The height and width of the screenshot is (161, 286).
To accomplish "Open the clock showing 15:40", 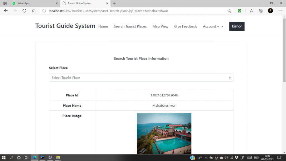I will [x=267, y=157].
